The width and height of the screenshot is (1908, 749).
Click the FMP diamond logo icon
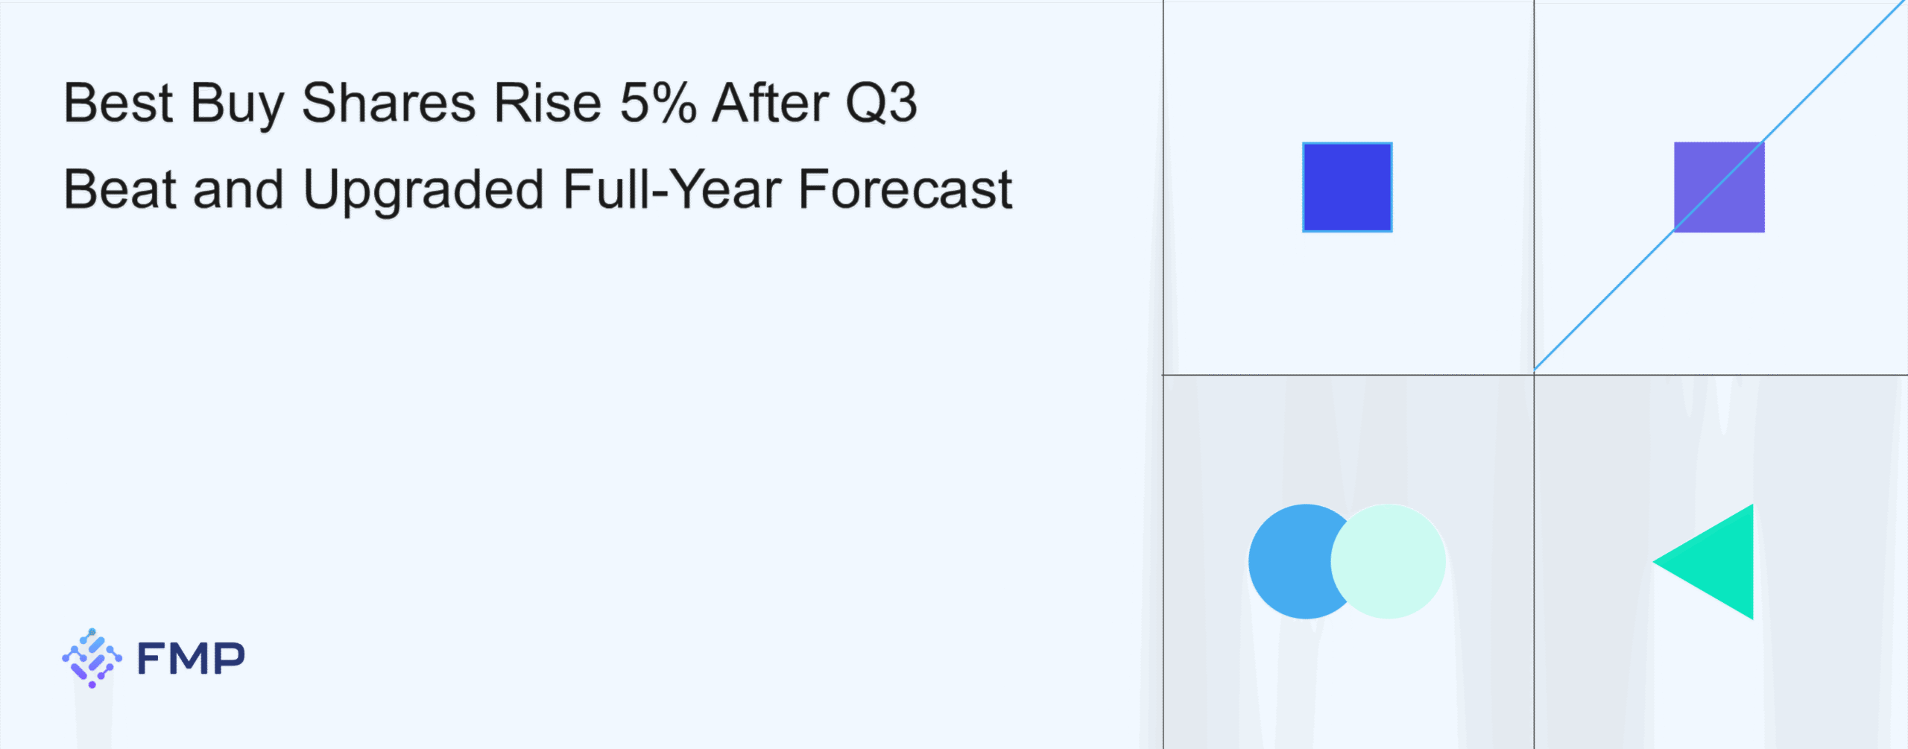[92, 657]
